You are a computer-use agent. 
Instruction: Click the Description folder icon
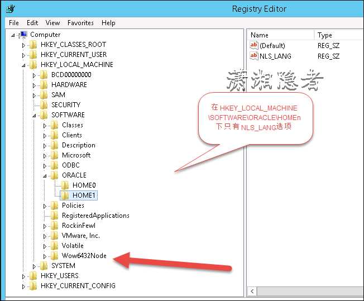pyautogui.click(x=55, y=145)
